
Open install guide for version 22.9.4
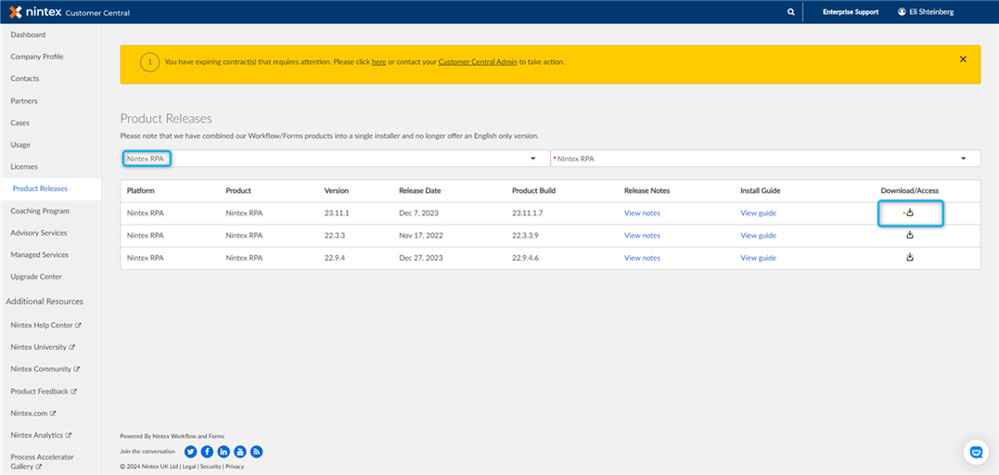(x=758, y=258)
